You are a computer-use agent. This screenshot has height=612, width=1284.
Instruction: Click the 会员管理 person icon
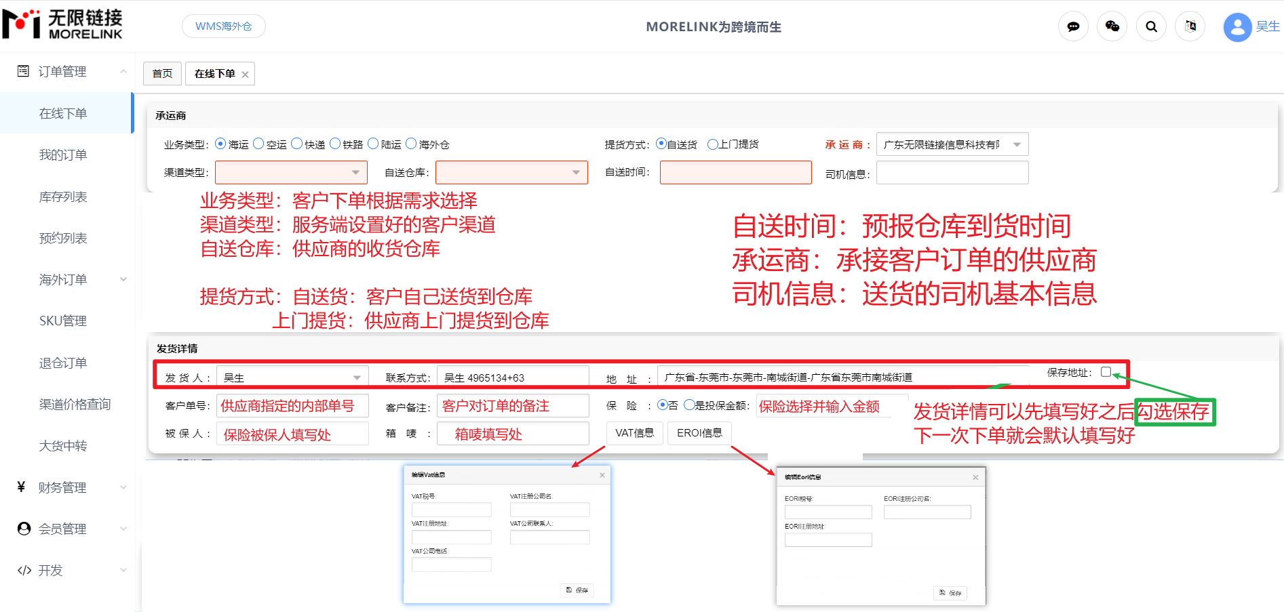point(24,529)
